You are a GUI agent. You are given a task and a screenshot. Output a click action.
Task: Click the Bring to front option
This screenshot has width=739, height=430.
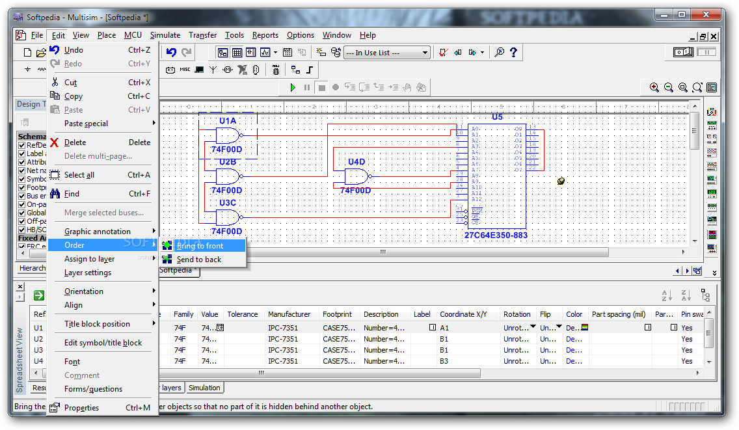click(203, 246)
